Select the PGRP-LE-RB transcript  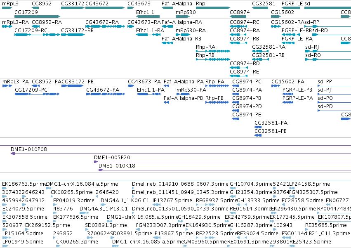click(291, 35)
